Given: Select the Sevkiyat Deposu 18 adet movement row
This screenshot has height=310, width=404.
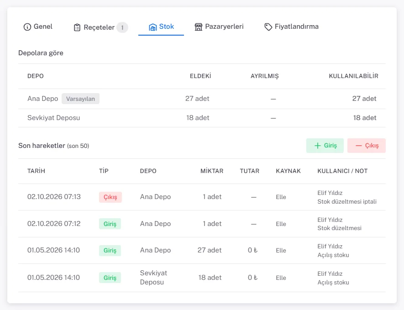Looking at the screenshot, I should (202, 278).
